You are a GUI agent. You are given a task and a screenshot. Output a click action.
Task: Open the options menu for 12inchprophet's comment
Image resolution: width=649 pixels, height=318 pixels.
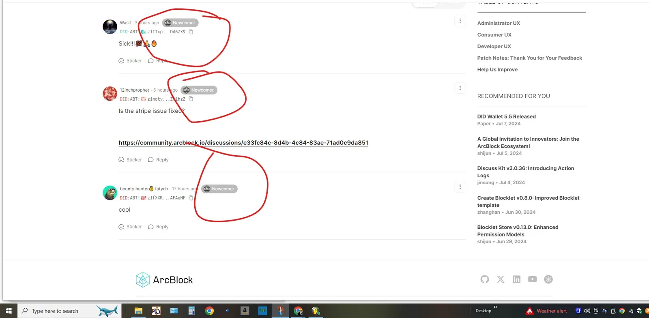(460, 88)
